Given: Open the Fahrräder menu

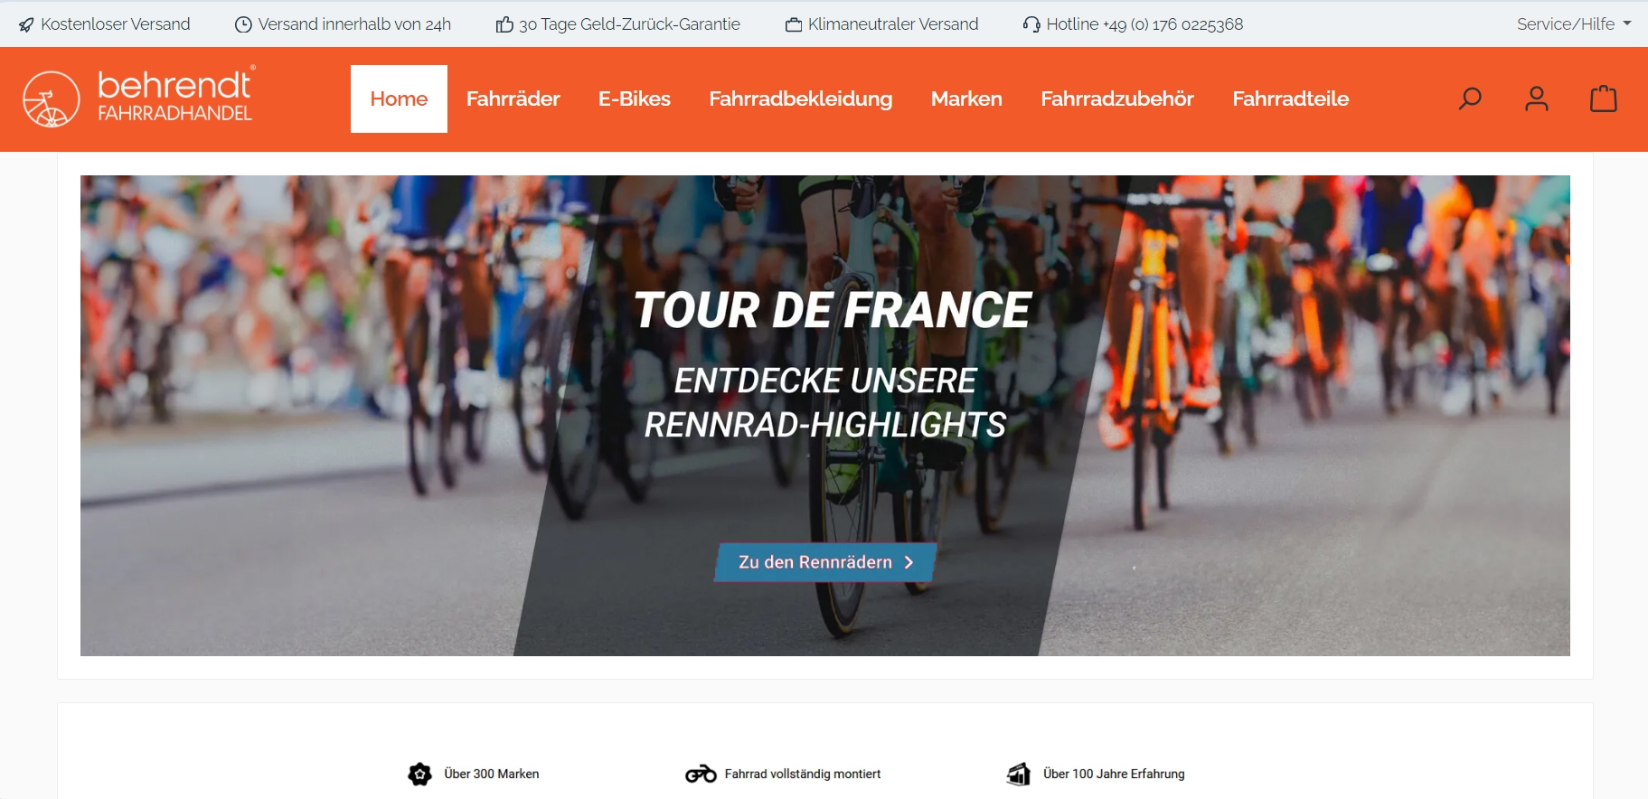Looking at the screenshot, I should point(513,99).
